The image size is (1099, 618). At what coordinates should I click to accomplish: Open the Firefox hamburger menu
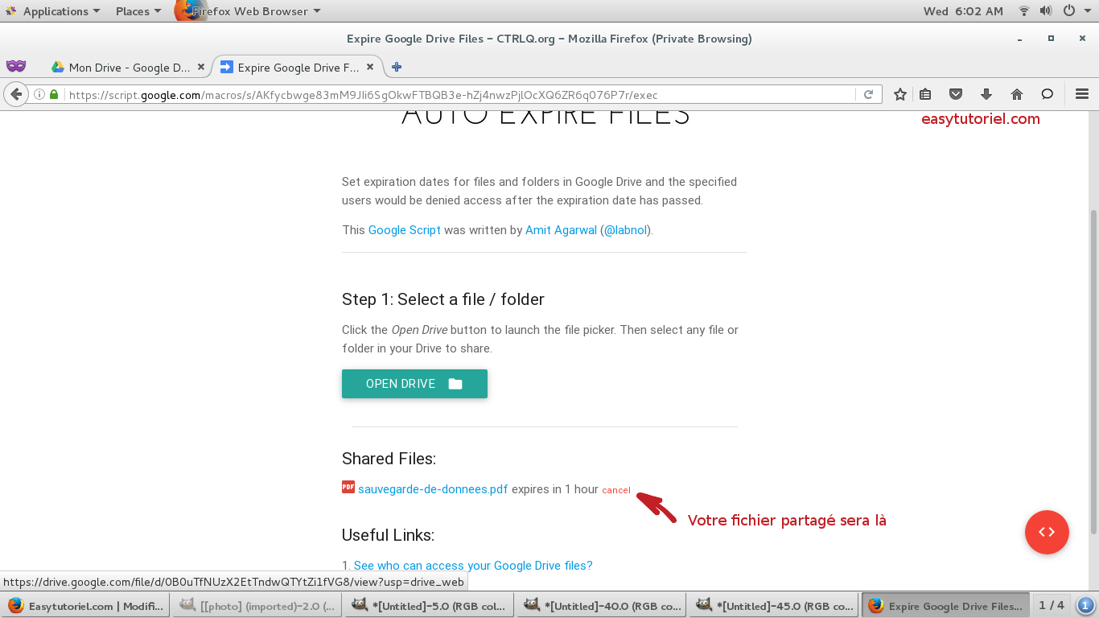tap(1082, 94)
